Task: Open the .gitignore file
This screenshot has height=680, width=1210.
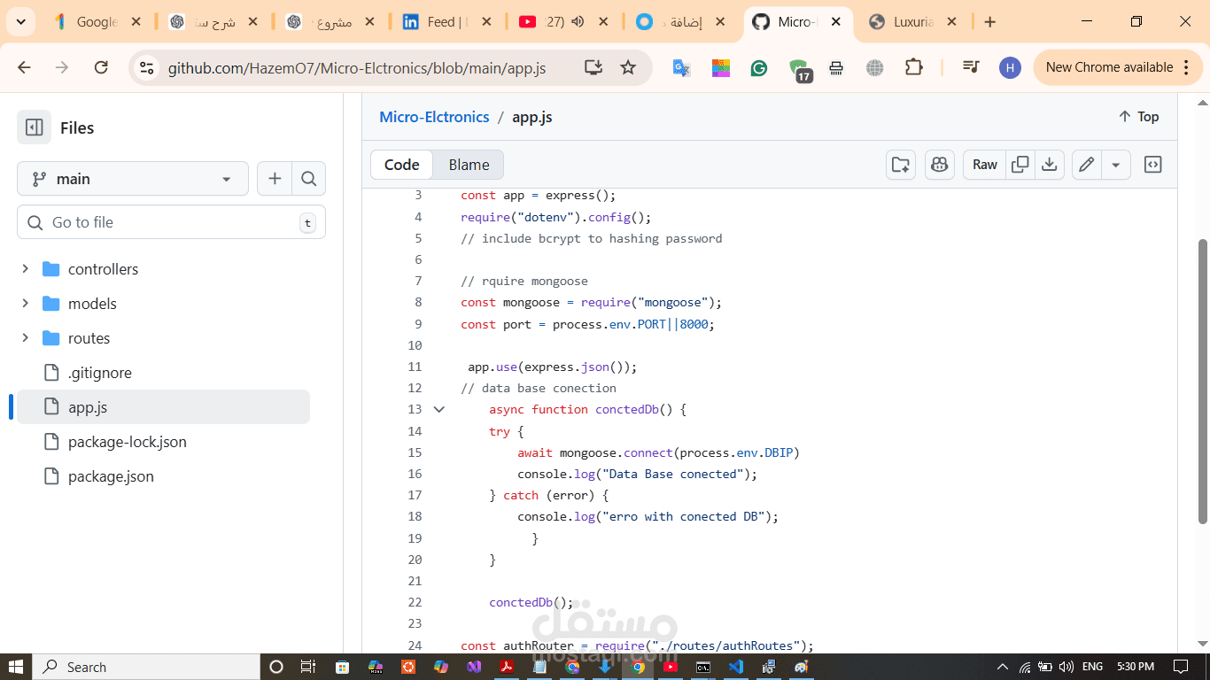Action: click(x=99, y=373)
